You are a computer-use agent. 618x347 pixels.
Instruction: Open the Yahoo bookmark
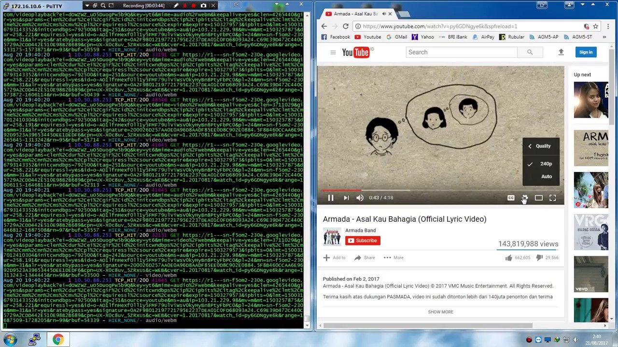(x=422, y=37)
